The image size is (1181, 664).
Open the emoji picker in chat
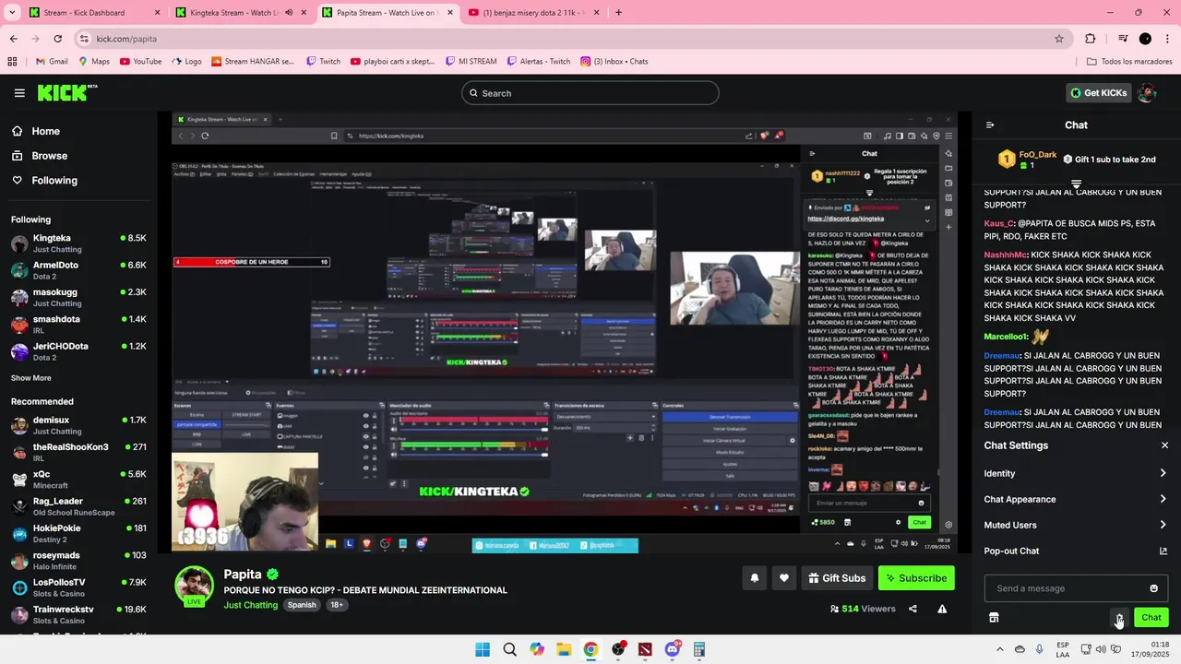click(1153, 588)
